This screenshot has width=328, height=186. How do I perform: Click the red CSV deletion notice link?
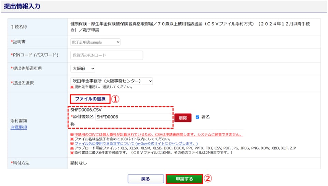point(158,134)
